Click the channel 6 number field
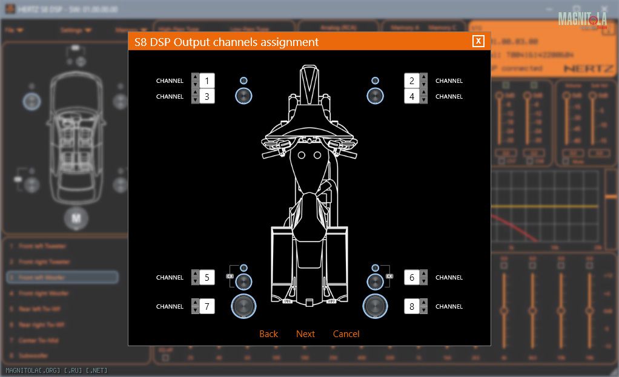619x377 pixels. pos(412,277)
